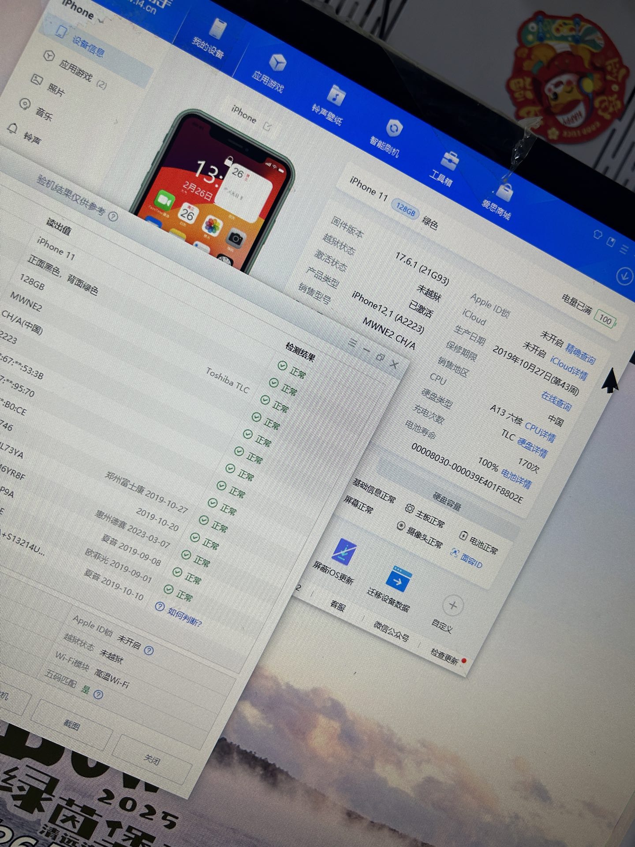The image size is (635, 847).
Task: Click the MWNE2 CH/A model value in main window
Action: click(x=389, y=334)
